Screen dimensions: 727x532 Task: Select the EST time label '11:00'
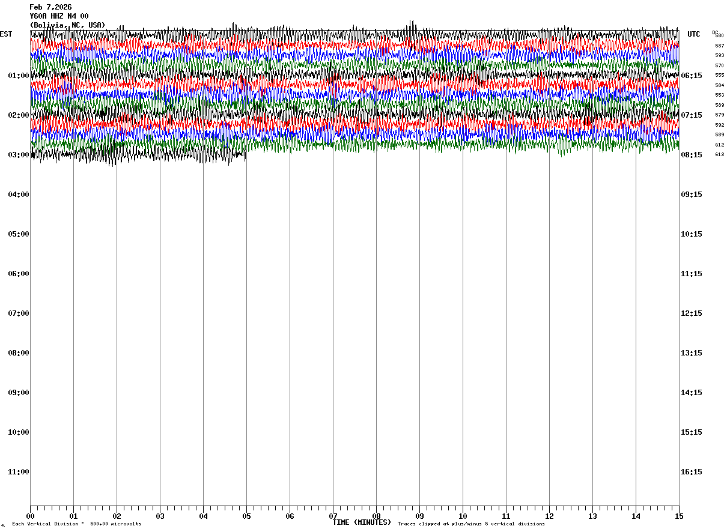[x=19, y=472]
